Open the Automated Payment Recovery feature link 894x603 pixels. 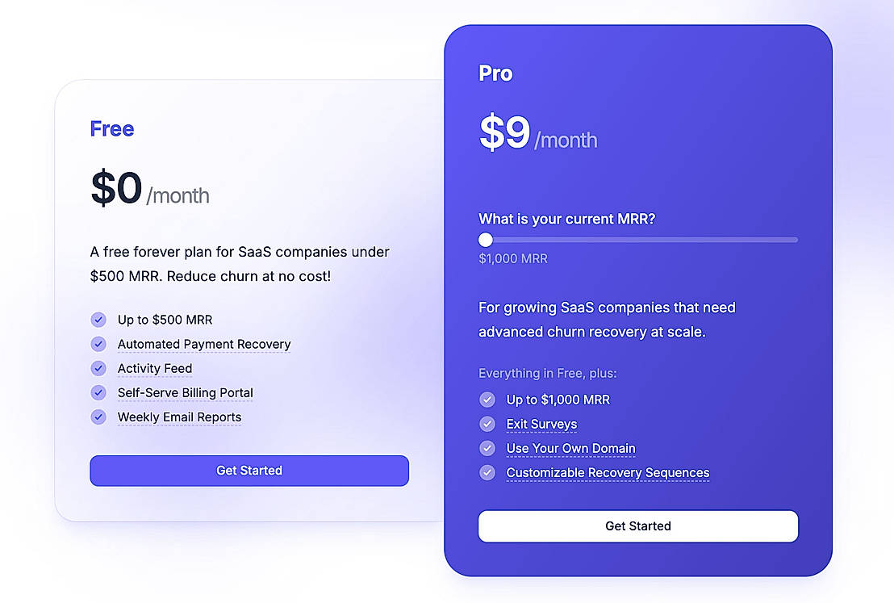204,344
